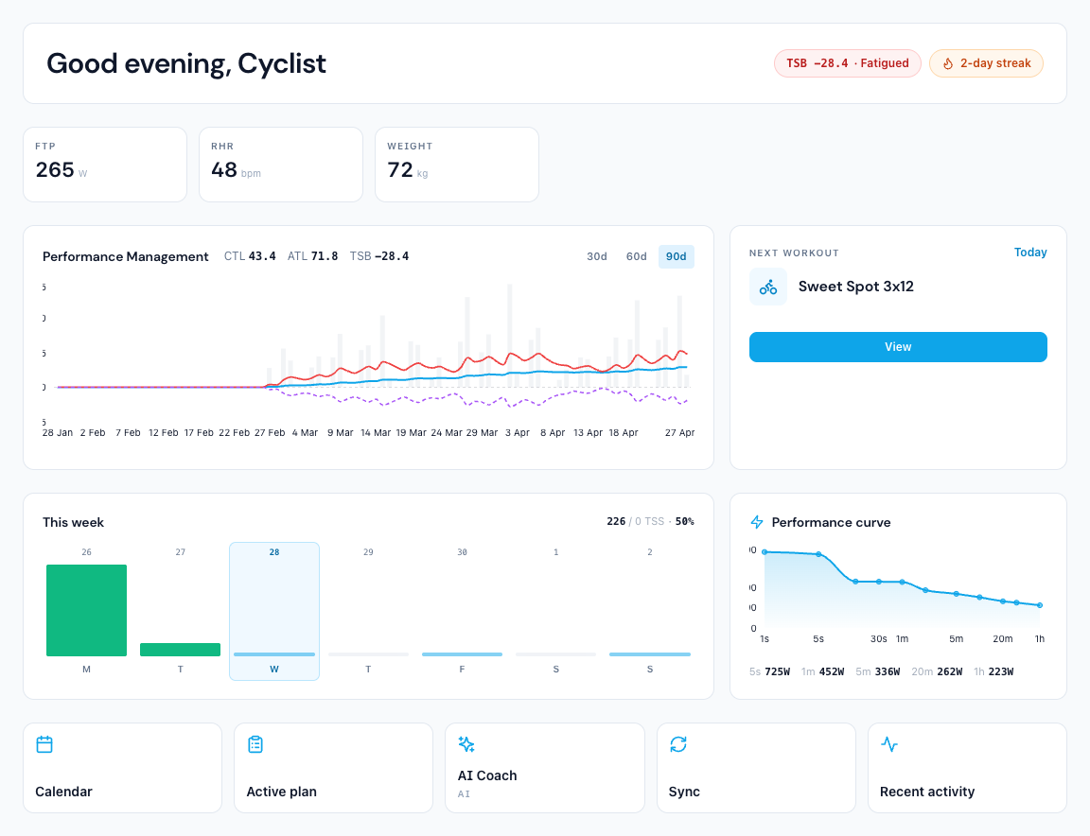Open the Sync card
Screen dimensions: 1090x836
756,768
